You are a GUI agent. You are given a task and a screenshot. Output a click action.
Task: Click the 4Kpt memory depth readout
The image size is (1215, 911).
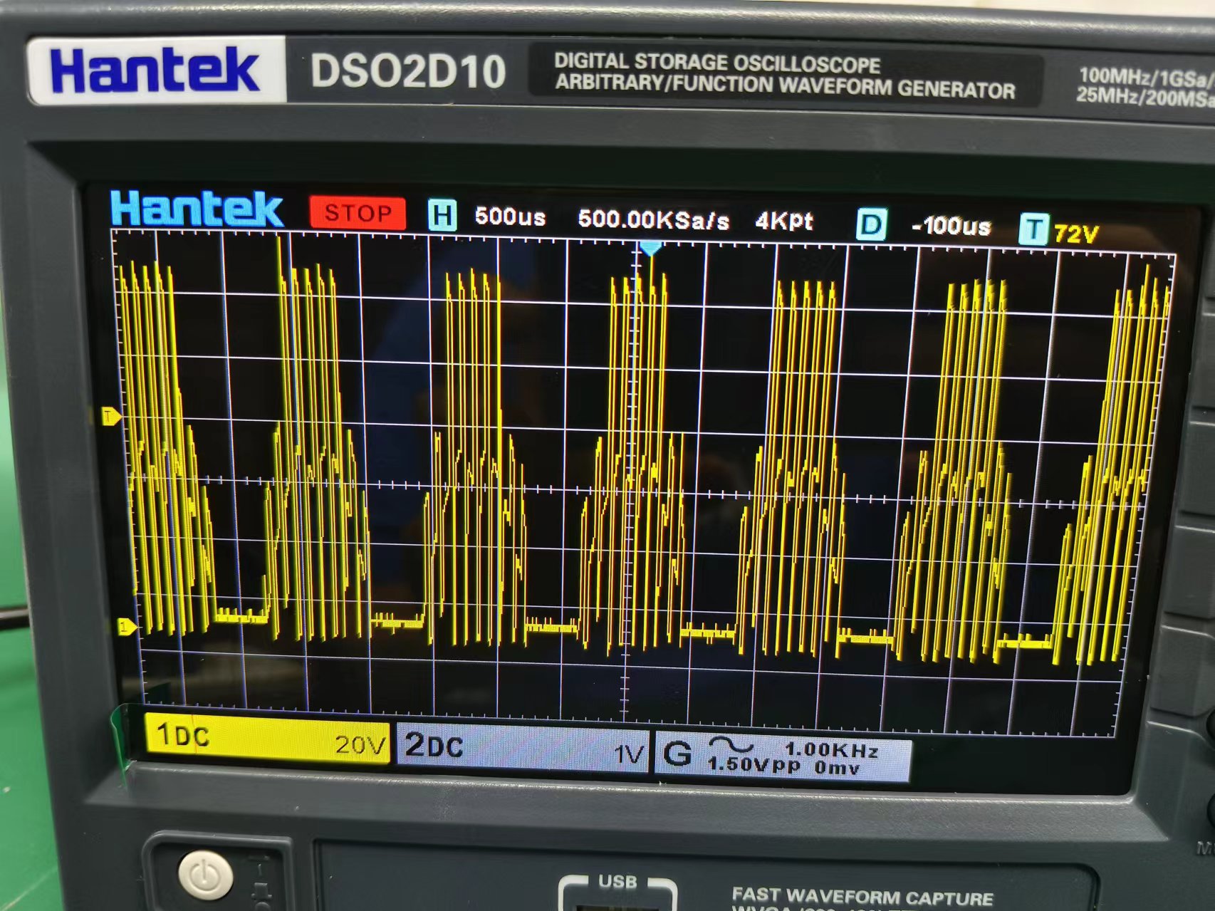point(783,222)
